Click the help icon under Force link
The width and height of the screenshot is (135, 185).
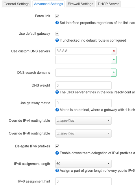[x=57, y=23]
